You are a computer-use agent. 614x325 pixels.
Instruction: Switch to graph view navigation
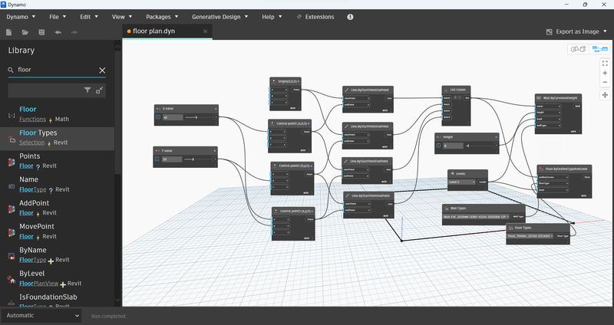(599, 49)
